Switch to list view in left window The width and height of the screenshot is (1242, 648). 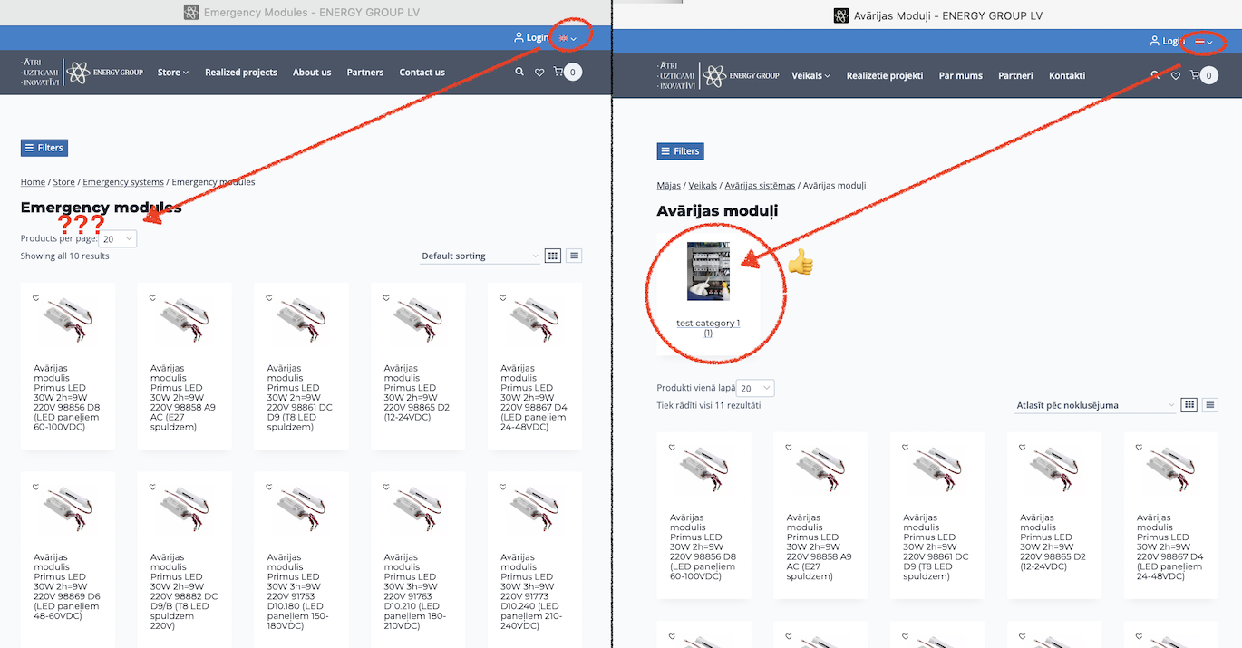coord(574,256)
